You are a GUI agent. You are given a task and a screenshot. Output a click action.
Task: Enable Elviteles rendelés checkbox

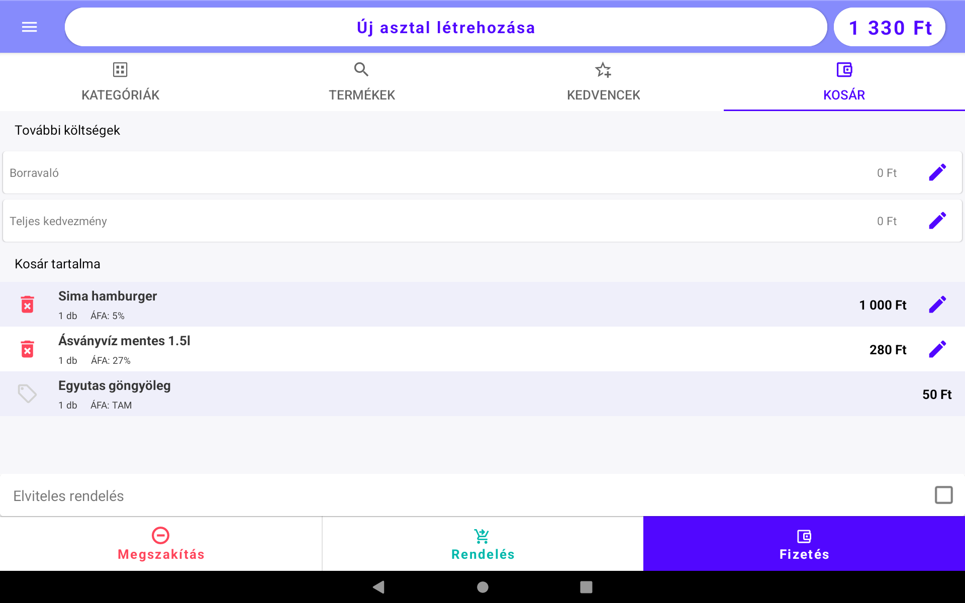(943, 495)
